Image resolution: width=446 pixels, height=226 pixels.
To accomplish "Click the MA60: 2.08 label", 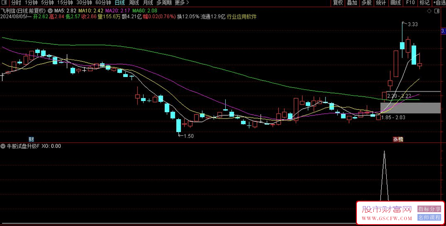I will pyautogui.click(x=145, y=11).
